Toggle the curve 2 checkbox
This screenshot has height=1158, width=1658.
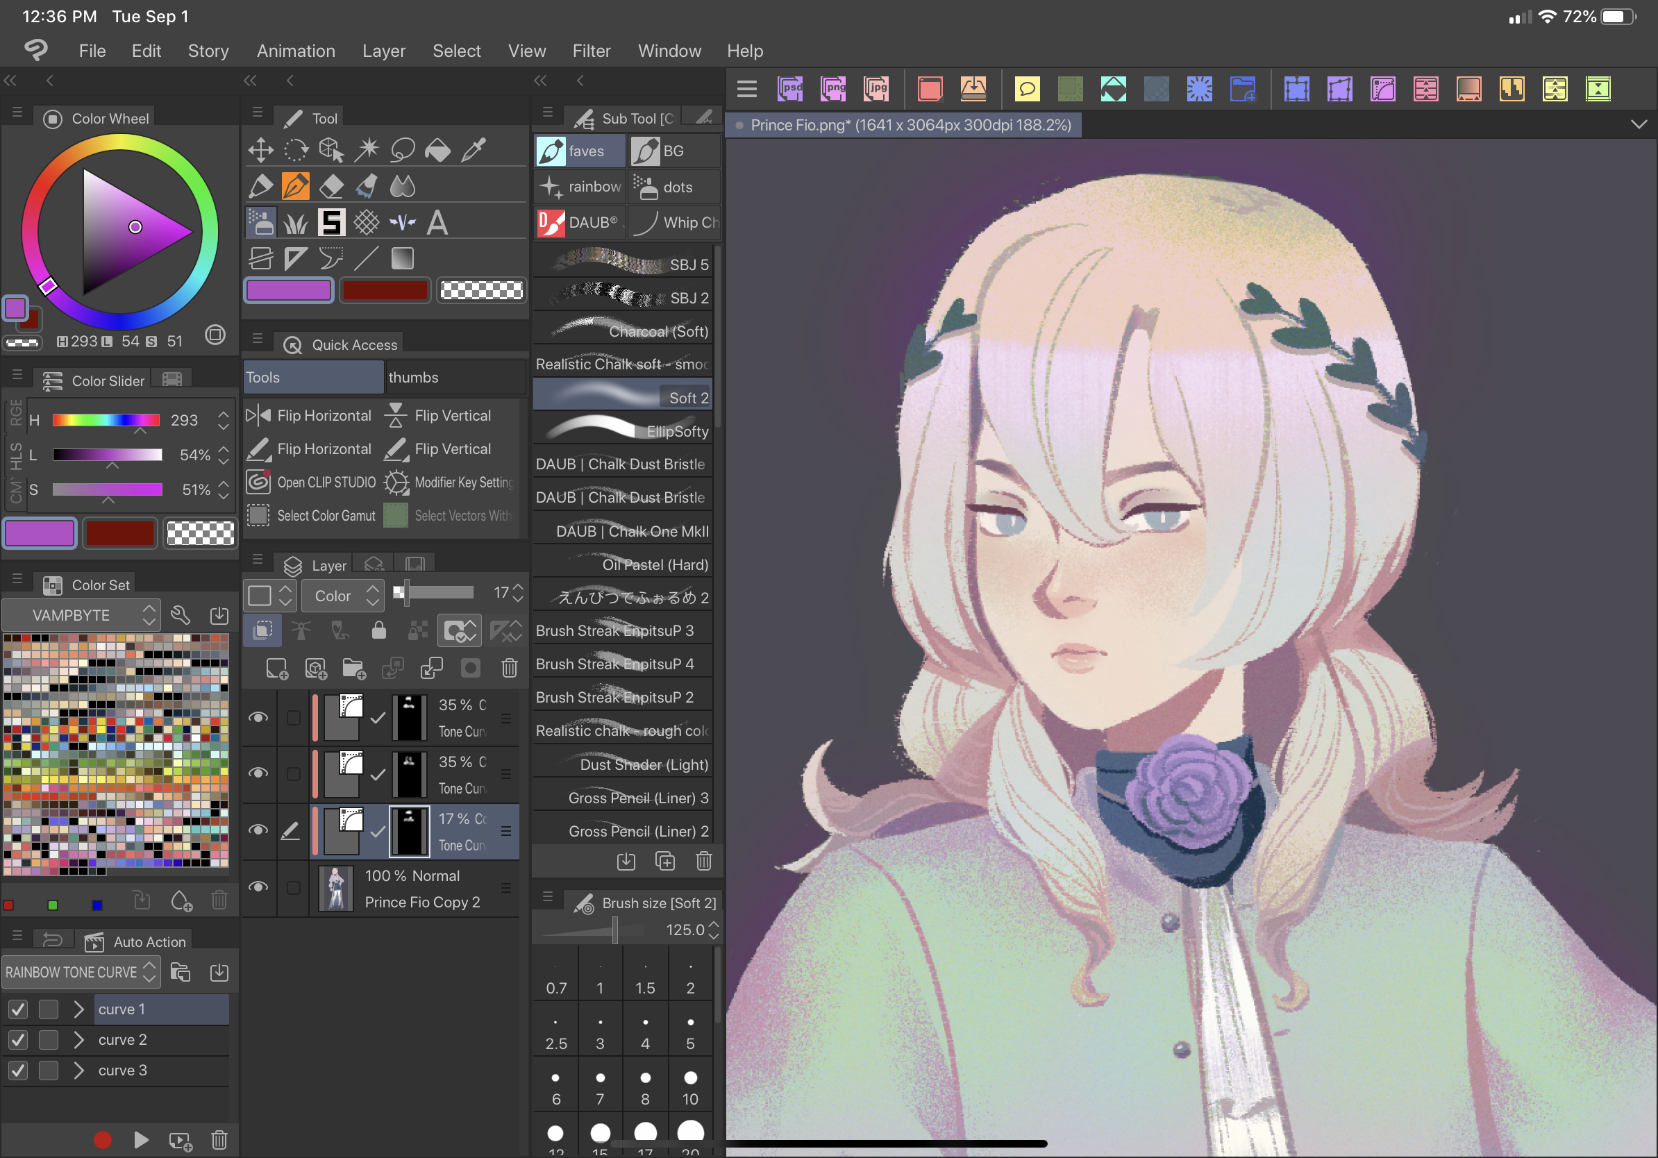pyautogui.click(x=18, y=1039)
